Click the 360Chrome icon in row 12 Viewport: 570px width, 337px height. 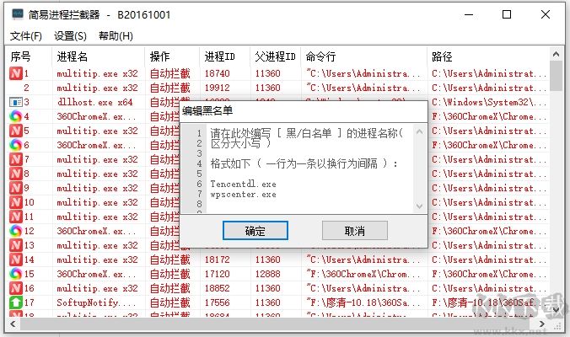click(16, 231)
